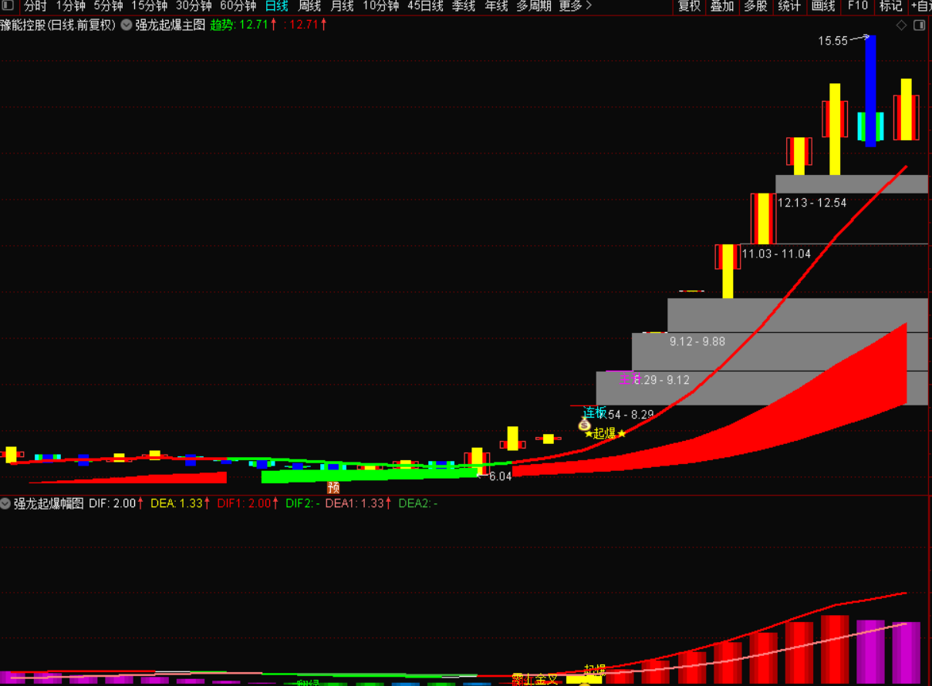Click the layout icon at top-left corner
Viewport: 932px width, 686px height.
pyautogui.click(x=8, y=6)
